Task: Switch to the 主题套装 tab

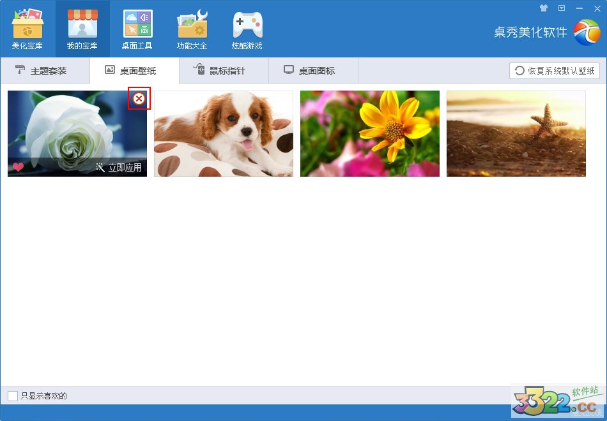Action: [45, 71]
